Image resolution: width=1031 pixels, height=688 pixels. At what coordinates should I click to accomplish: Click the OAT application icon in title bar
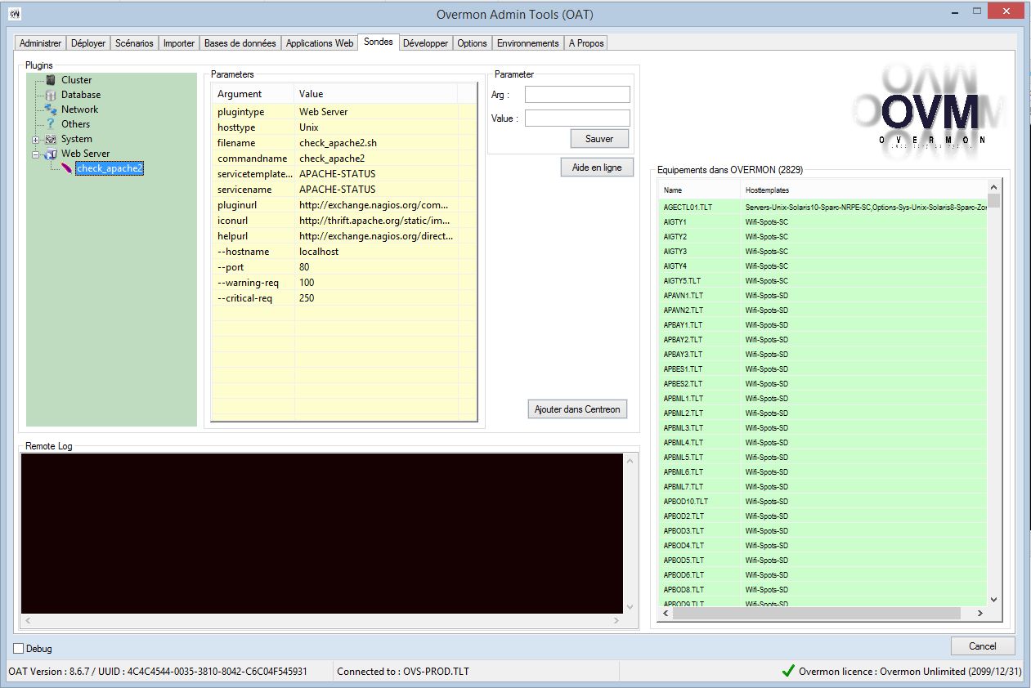(x=14, y=14)
